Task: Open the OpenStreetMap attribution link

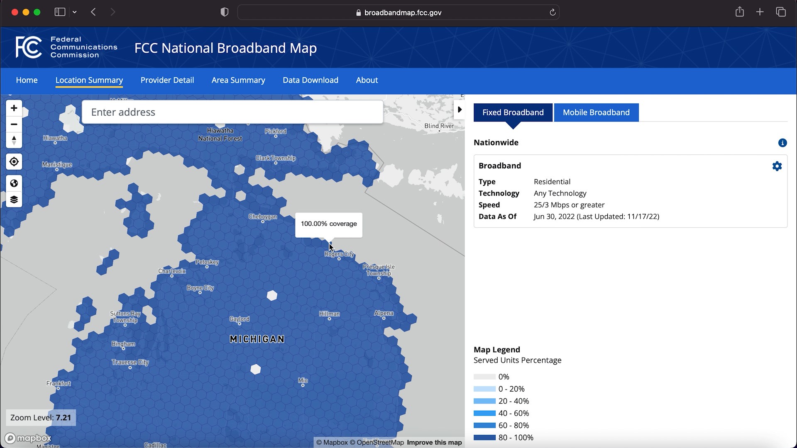Action: (379, 443)
